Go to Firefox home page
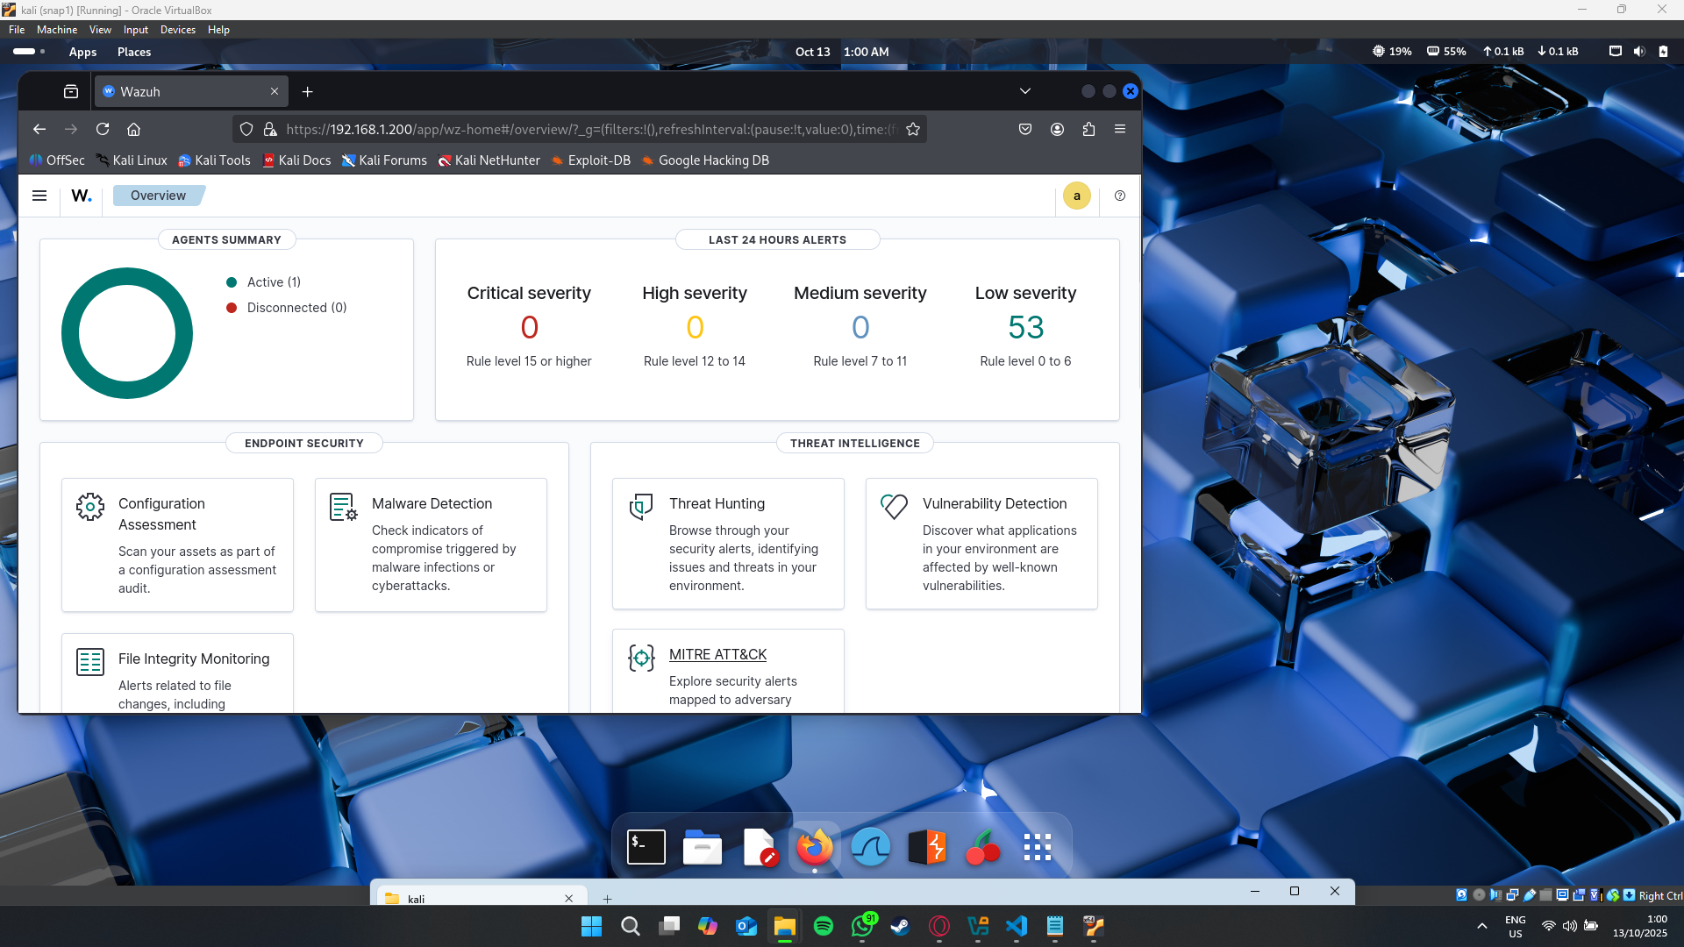1684x947 pixels. (x=134, y=129)
